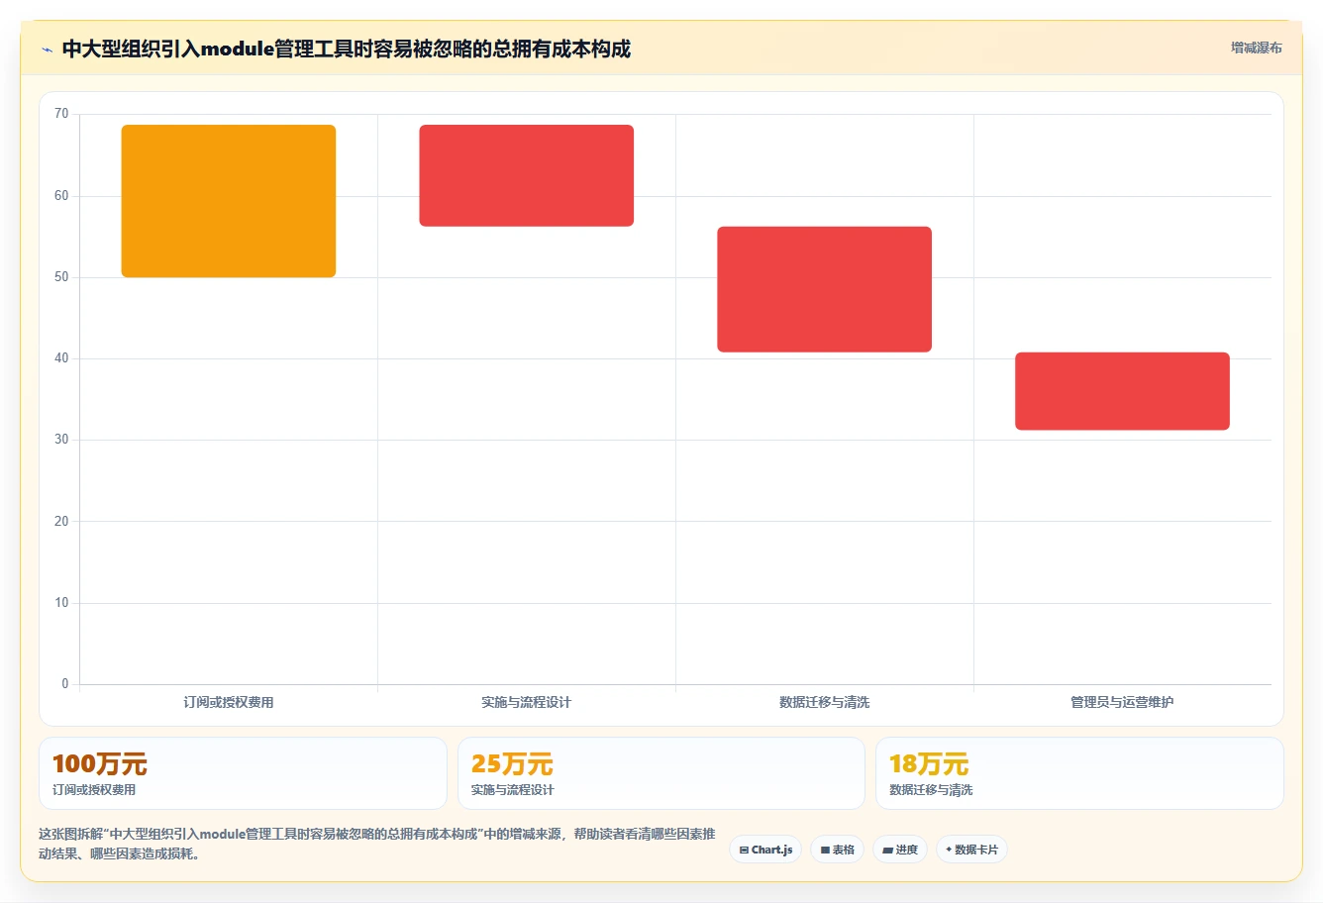This screenshot has height=903, width=1323.
Task: Click the orange 订阅或授权费用 bar
Action: 229,201
